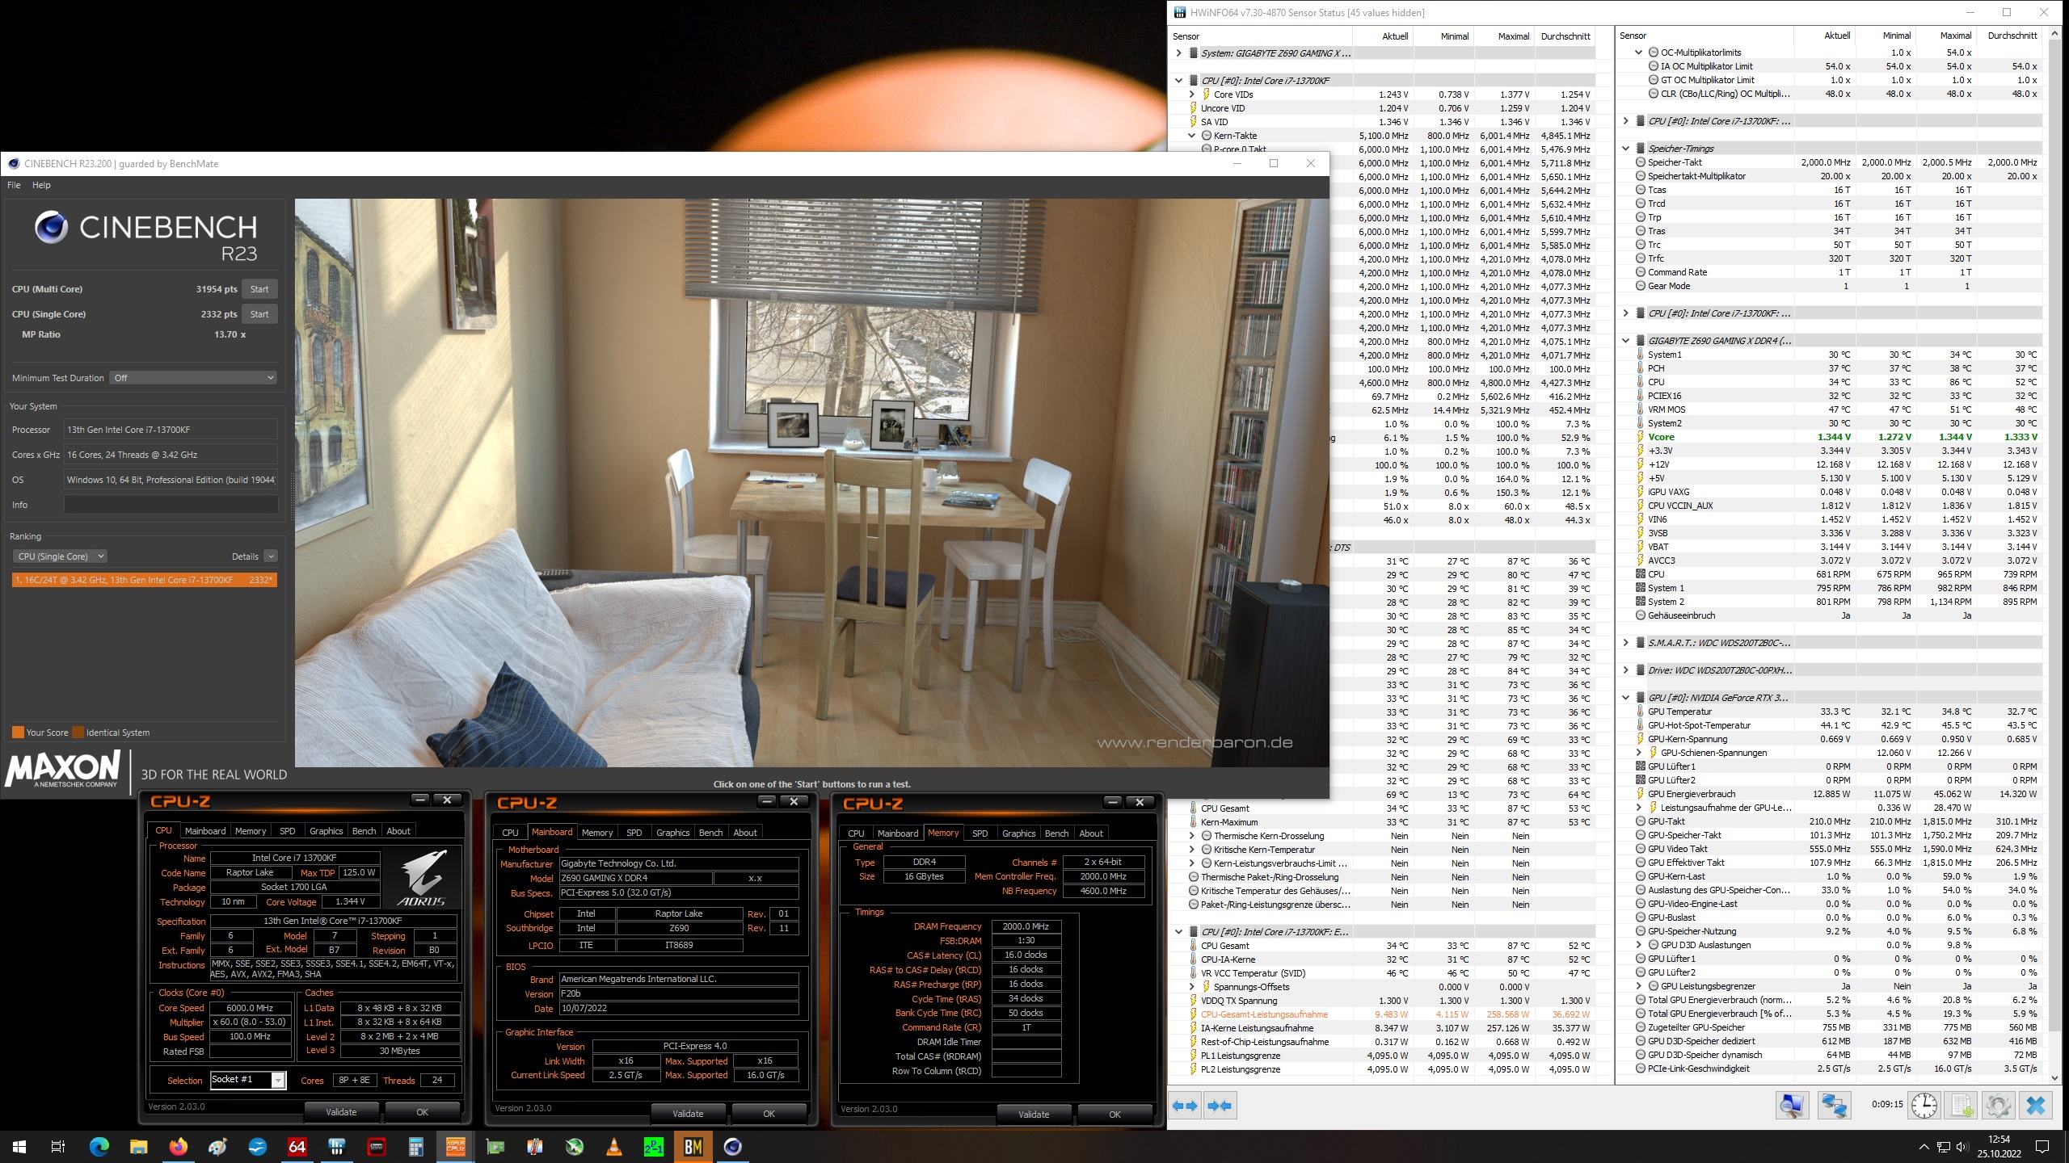Open HWiNFO sensor magnifier monitor button
Image resolution: width=2069 pixels, height=1163 pixels.
point(1792,1105)
